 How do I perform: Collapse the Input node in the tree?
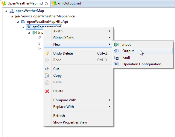pos(29,33)
